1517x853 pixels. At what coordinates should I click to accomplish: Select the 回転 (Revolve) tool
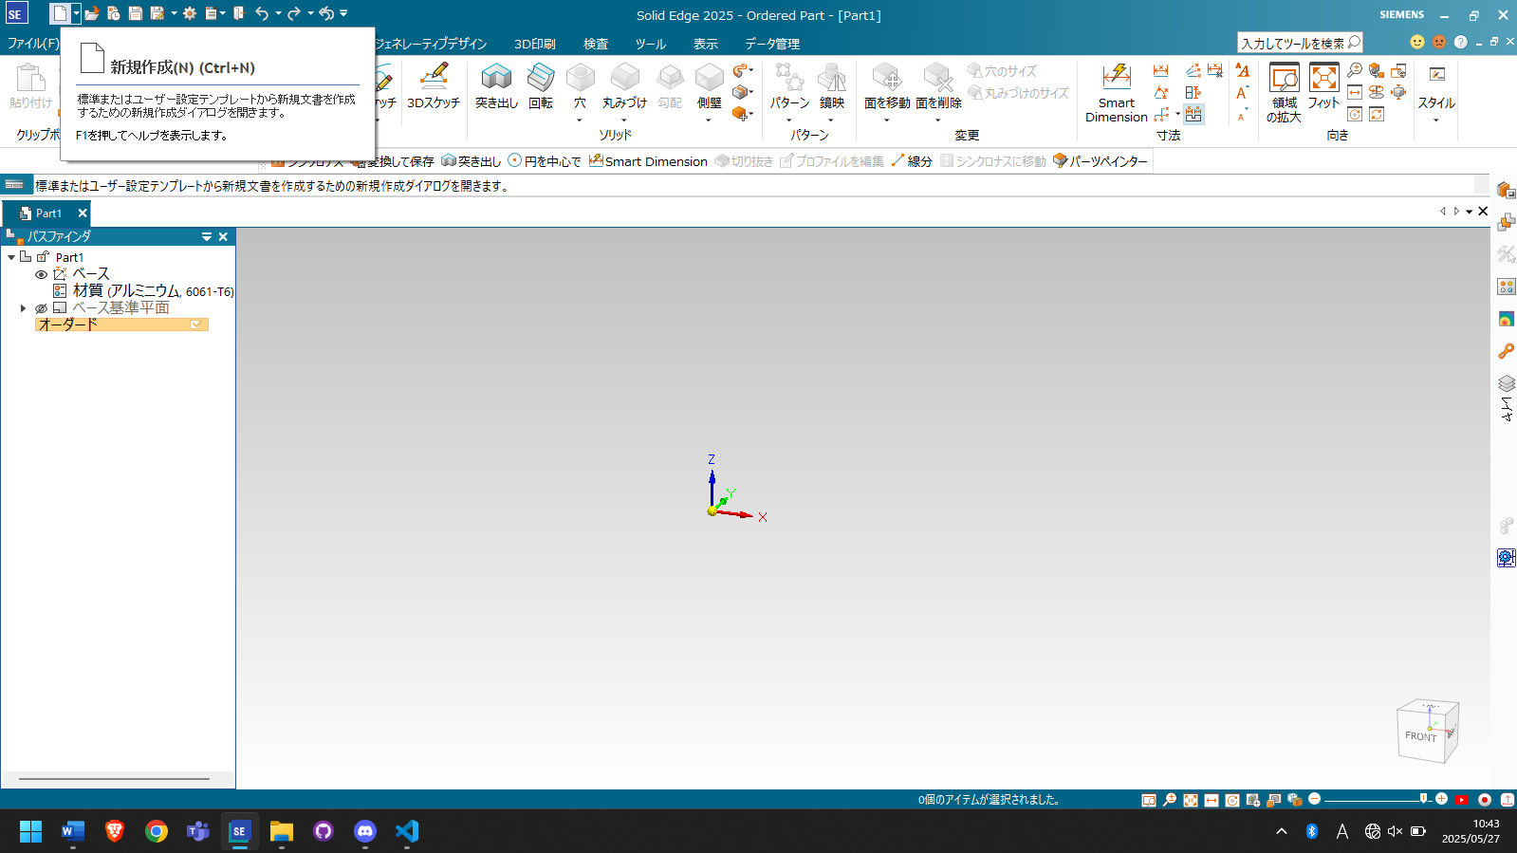pos(541,80)
